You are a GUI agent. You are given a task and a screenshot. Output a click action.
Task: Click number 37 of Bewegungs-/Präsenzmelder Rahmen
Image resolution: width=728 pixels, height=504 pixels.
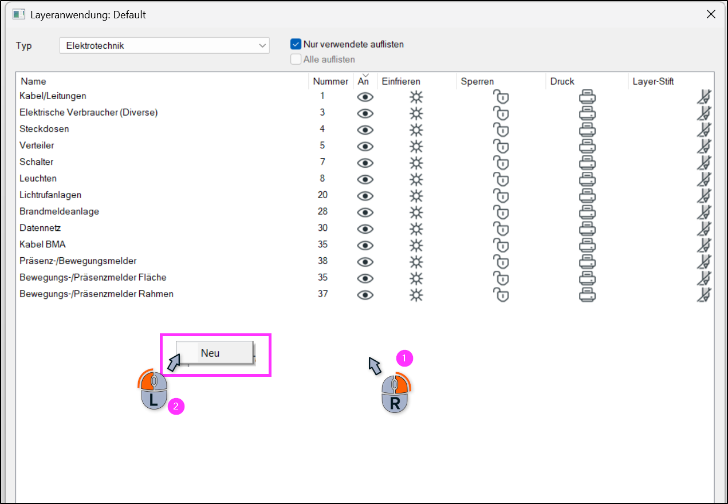(x=322, y=294)
